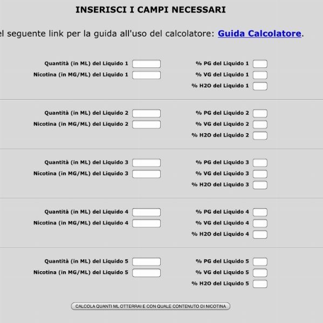Click the CALCOLA QUANTI ML OTTERRAI button
Screen dimensions: 323x323
click(150, 306)
